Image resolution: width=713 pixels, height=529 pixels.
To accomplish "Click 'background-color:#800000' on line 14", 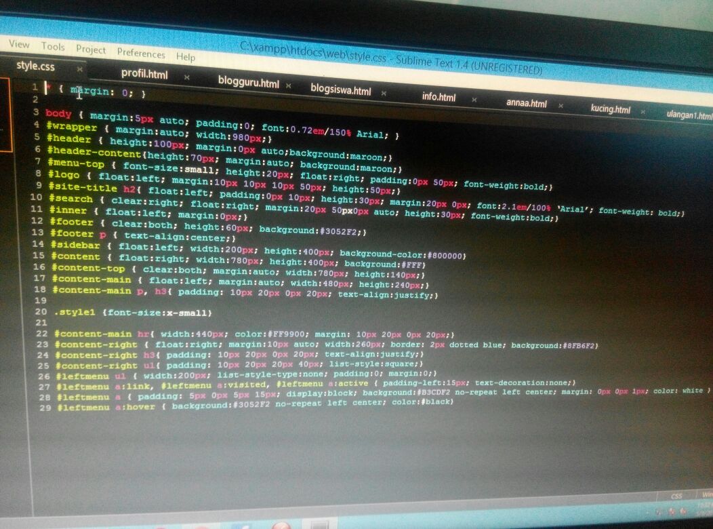I will 401,254.
